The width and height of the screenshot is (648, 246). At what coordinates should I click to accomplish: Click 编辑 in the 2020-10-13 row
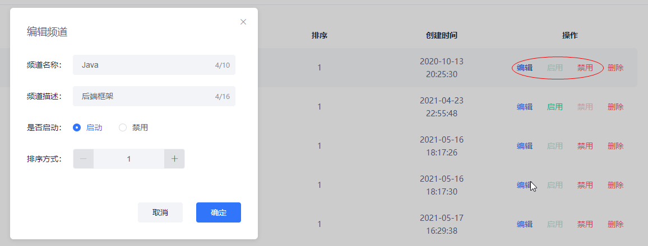525,68
